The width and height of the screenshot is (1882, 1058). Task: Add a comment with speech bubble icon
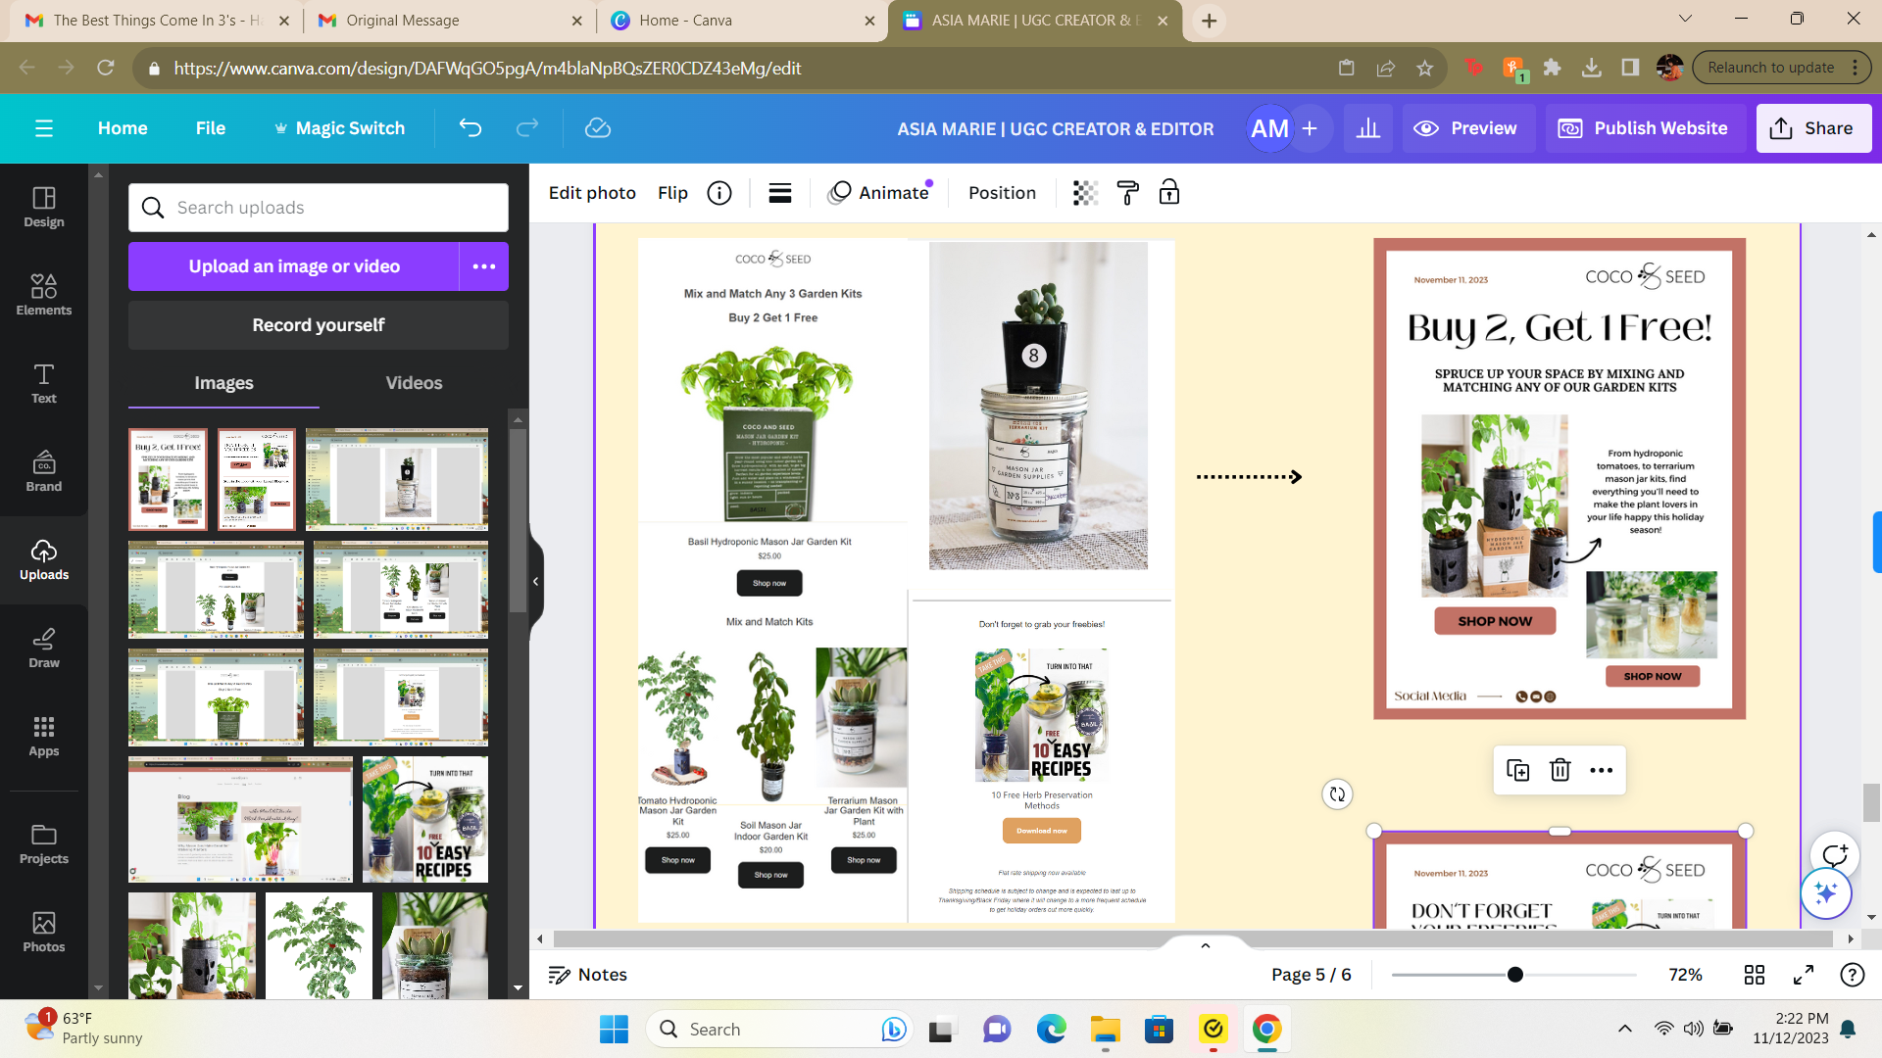1834,855
